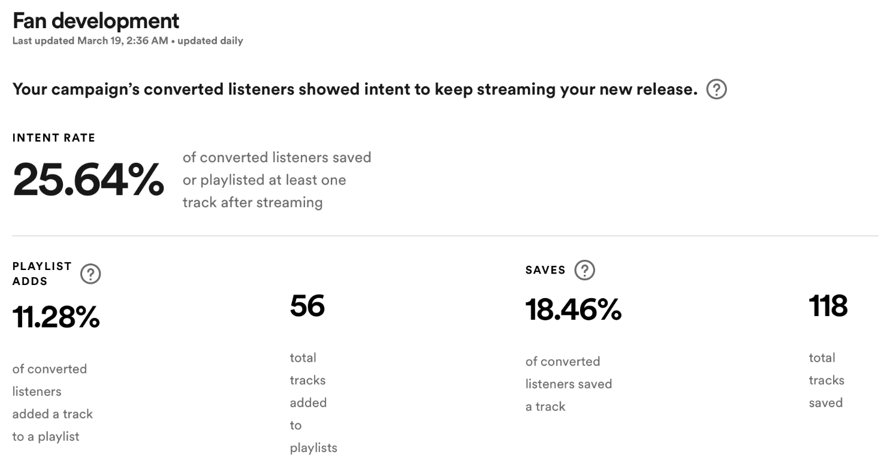Click the SAVES section header
This screenshot has height=467, width=887.
[x=544, y=269]
